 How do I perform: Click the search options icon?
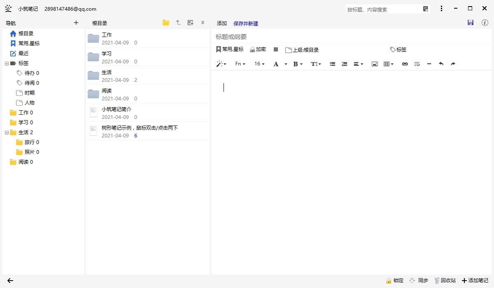(426, 9)
